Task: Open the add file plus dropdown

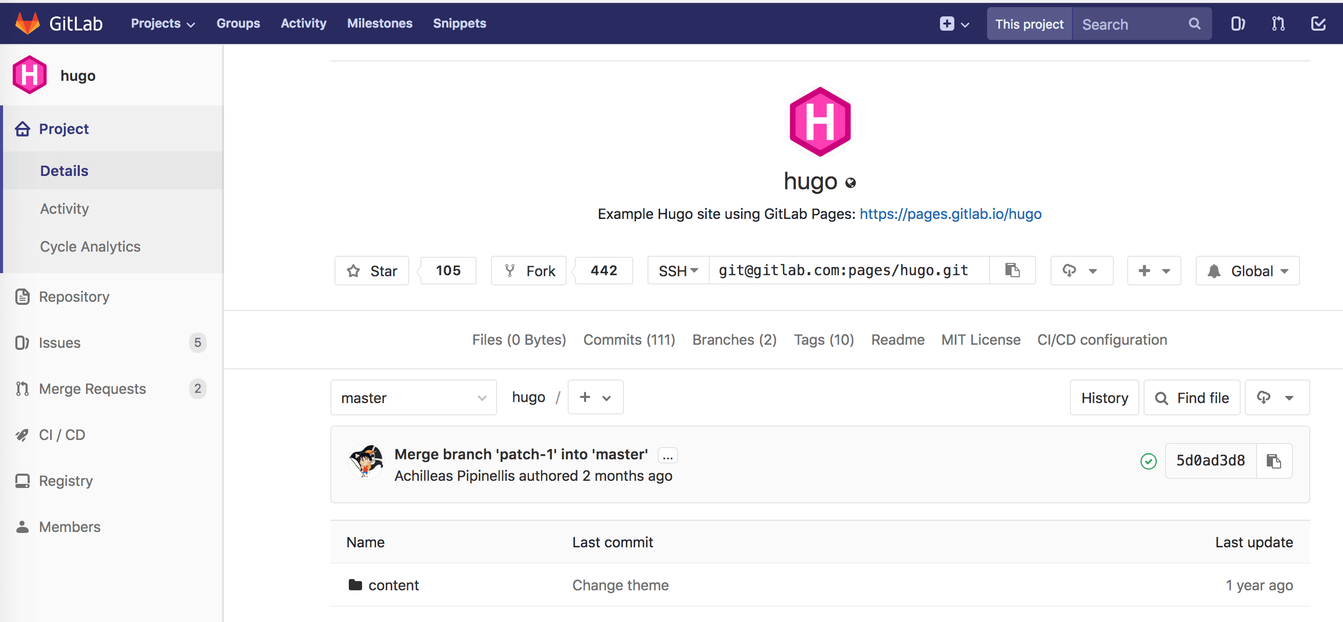Action: tap(595, 397)
